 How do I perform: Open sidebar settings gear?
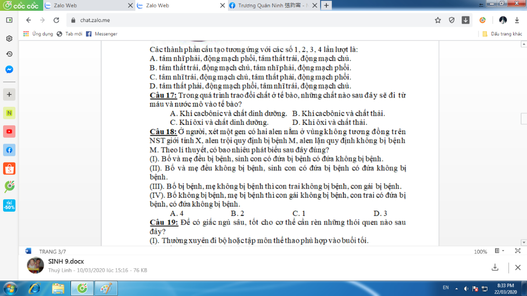9,39
